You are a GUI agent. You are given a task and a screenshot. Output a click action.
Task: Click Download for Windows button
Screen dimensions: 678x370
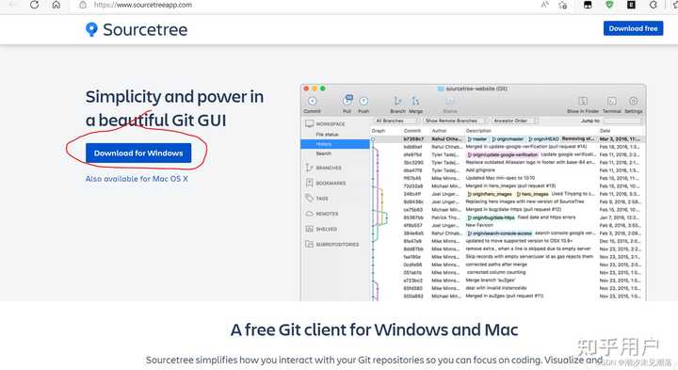(138, 153)
